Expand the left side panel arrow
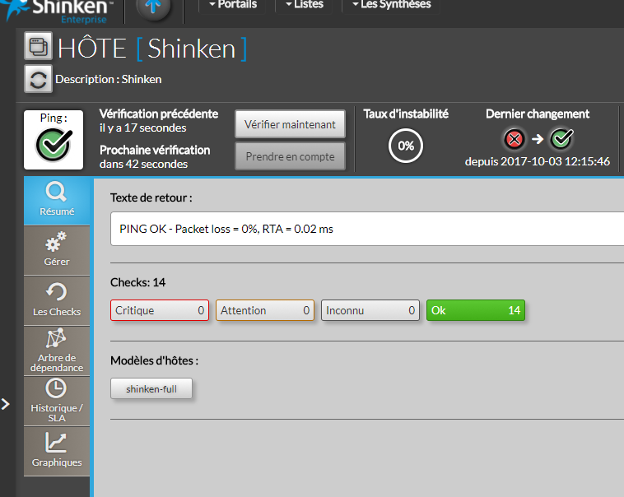 (6, 404)
